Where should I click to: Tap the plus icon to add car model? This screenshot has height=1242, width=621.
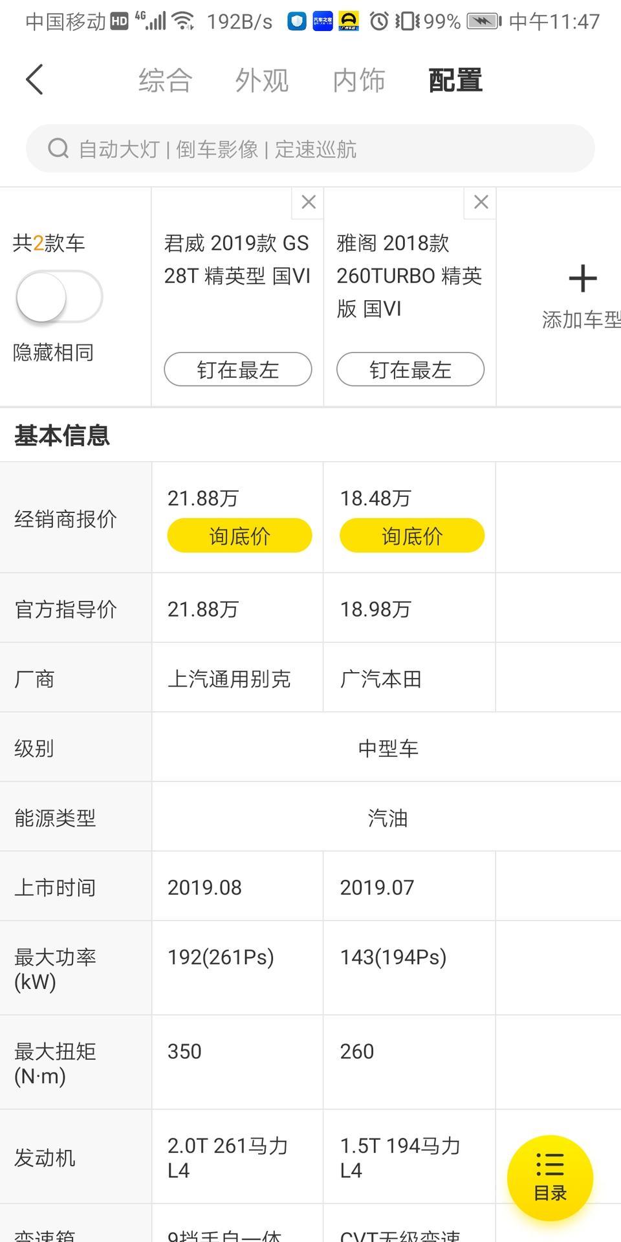(582, 279)
